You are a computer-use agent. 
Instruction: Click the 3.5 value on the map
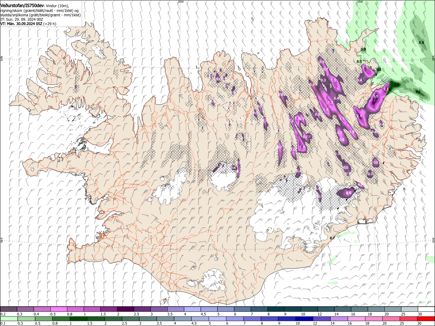376,96
